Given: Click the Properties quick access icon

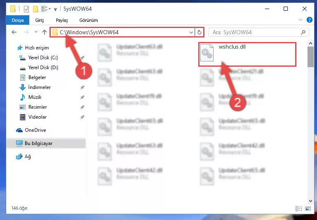Looking at the screenshot, I should [x=26, y=9].
